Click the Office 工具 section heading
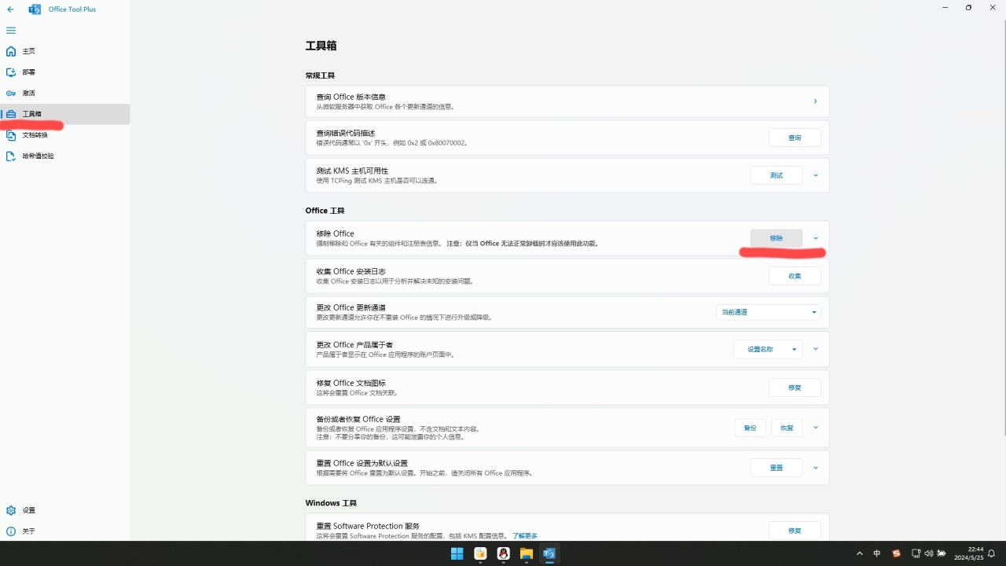 point(325,211)
